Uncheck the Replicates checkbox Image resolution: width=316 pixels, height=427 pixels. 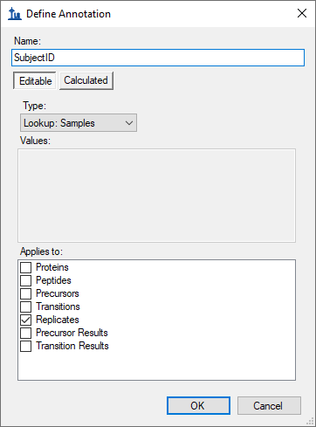(x=26, y=320)
